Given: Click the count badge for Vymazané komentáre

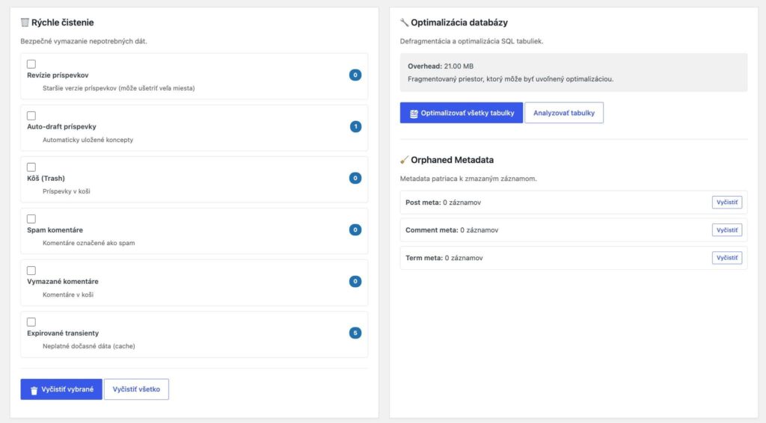Looking at the screenshot, I should [x=355, y=282].
